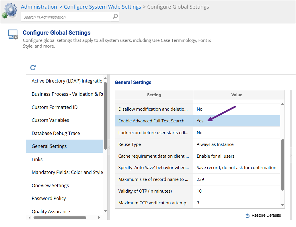
Task: Select OneView Settings category
Action: point(65,185)
